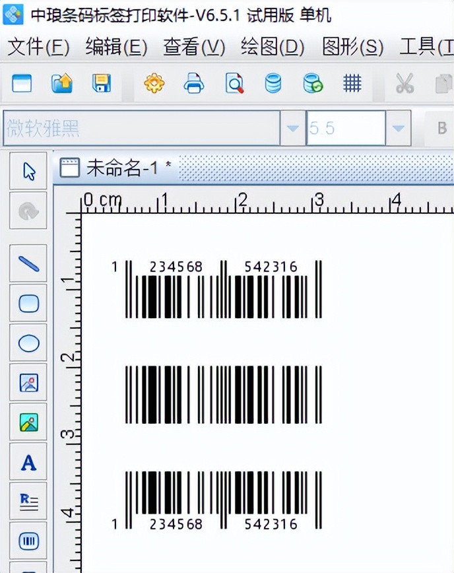Open print preview magnifier icon
Viewport: 454px width, 573px height.
[234, 83]
